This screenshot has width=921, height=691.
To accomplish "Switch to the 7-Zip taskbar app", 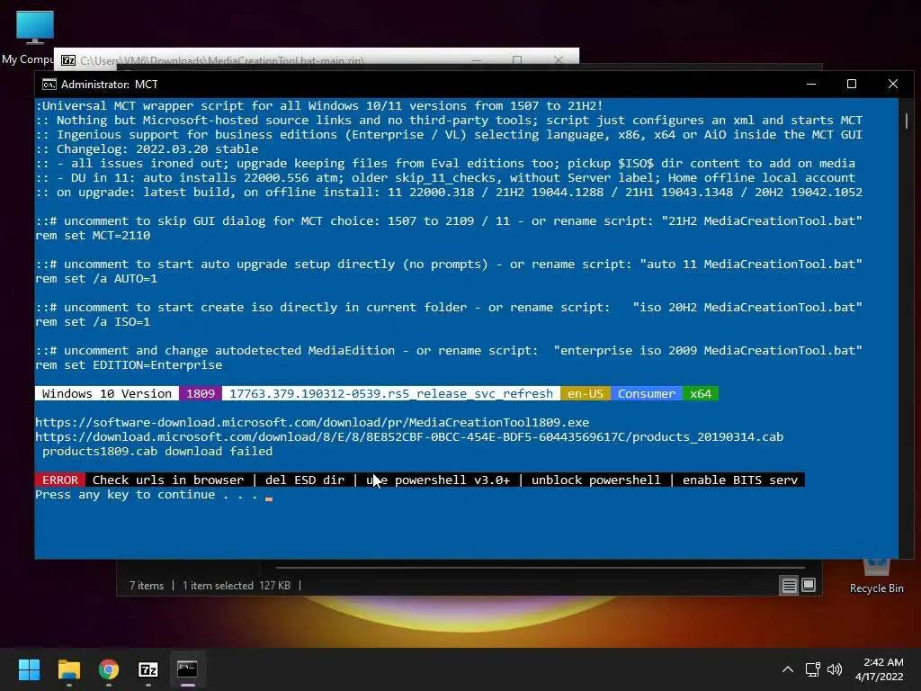I will 148,669.
